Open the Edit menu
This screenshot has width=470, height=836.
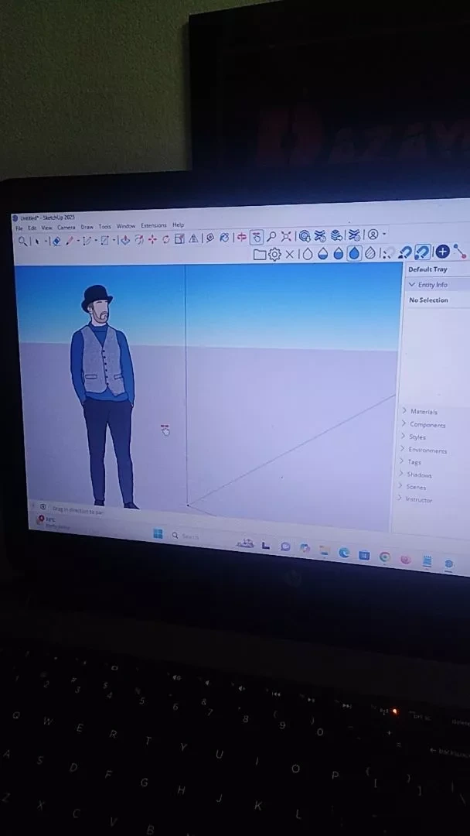click(x=32, y=228)
